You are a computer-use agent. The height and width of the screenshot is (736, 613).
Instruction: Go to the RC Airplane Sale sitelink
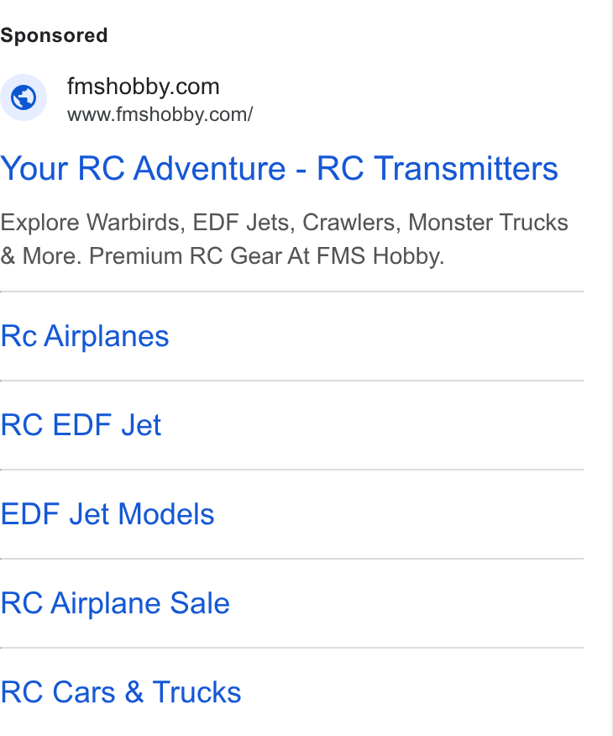click(115, 603)
